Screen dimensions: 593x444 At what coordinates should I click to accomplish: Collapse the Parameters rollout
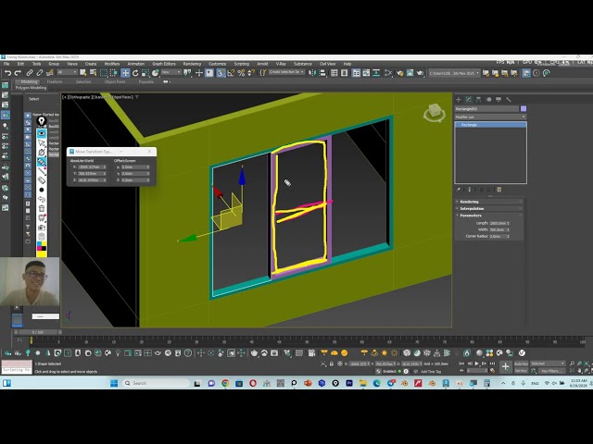click(x=489, y=216)
